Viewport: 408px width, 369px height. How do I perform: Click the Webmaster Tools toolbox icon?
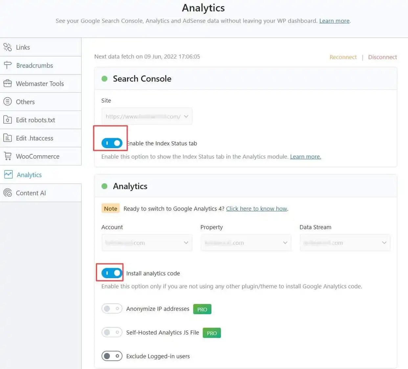(8, 84)
